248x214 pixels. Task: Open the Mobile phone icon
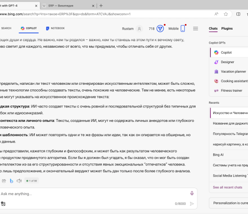pos(183,28)
